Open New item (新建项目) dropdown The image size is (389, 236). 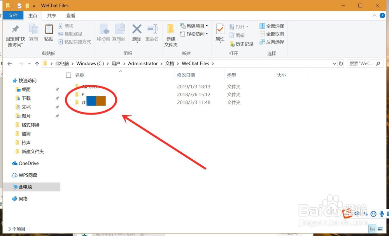pos(194,26)
